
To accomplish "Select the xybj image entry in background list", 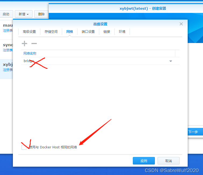I will click(6, 69).
